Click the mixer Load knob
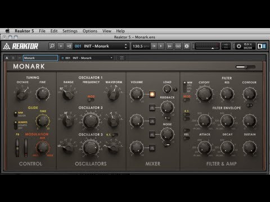Viewport: 270px width, 202px height. [x=167, y=89]
